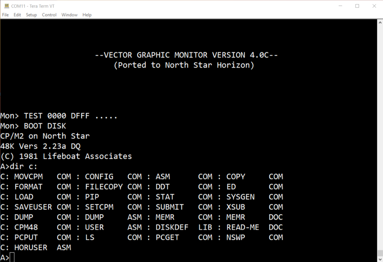383x262 pixels.
Task: Click '(C) 1981 Lifeboat Associates' line
Action: pyautogui.click(x=66, y=157)
